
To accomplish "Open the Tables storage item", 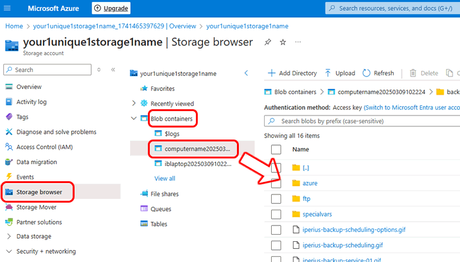I will click(x=159, y=223).
